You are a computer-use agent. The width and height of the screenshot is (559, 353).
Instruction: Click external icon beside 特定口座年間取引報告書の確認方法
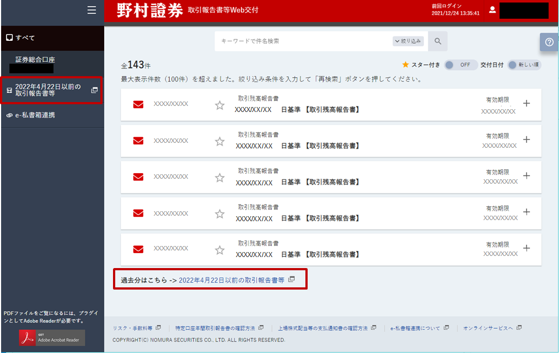261,327
